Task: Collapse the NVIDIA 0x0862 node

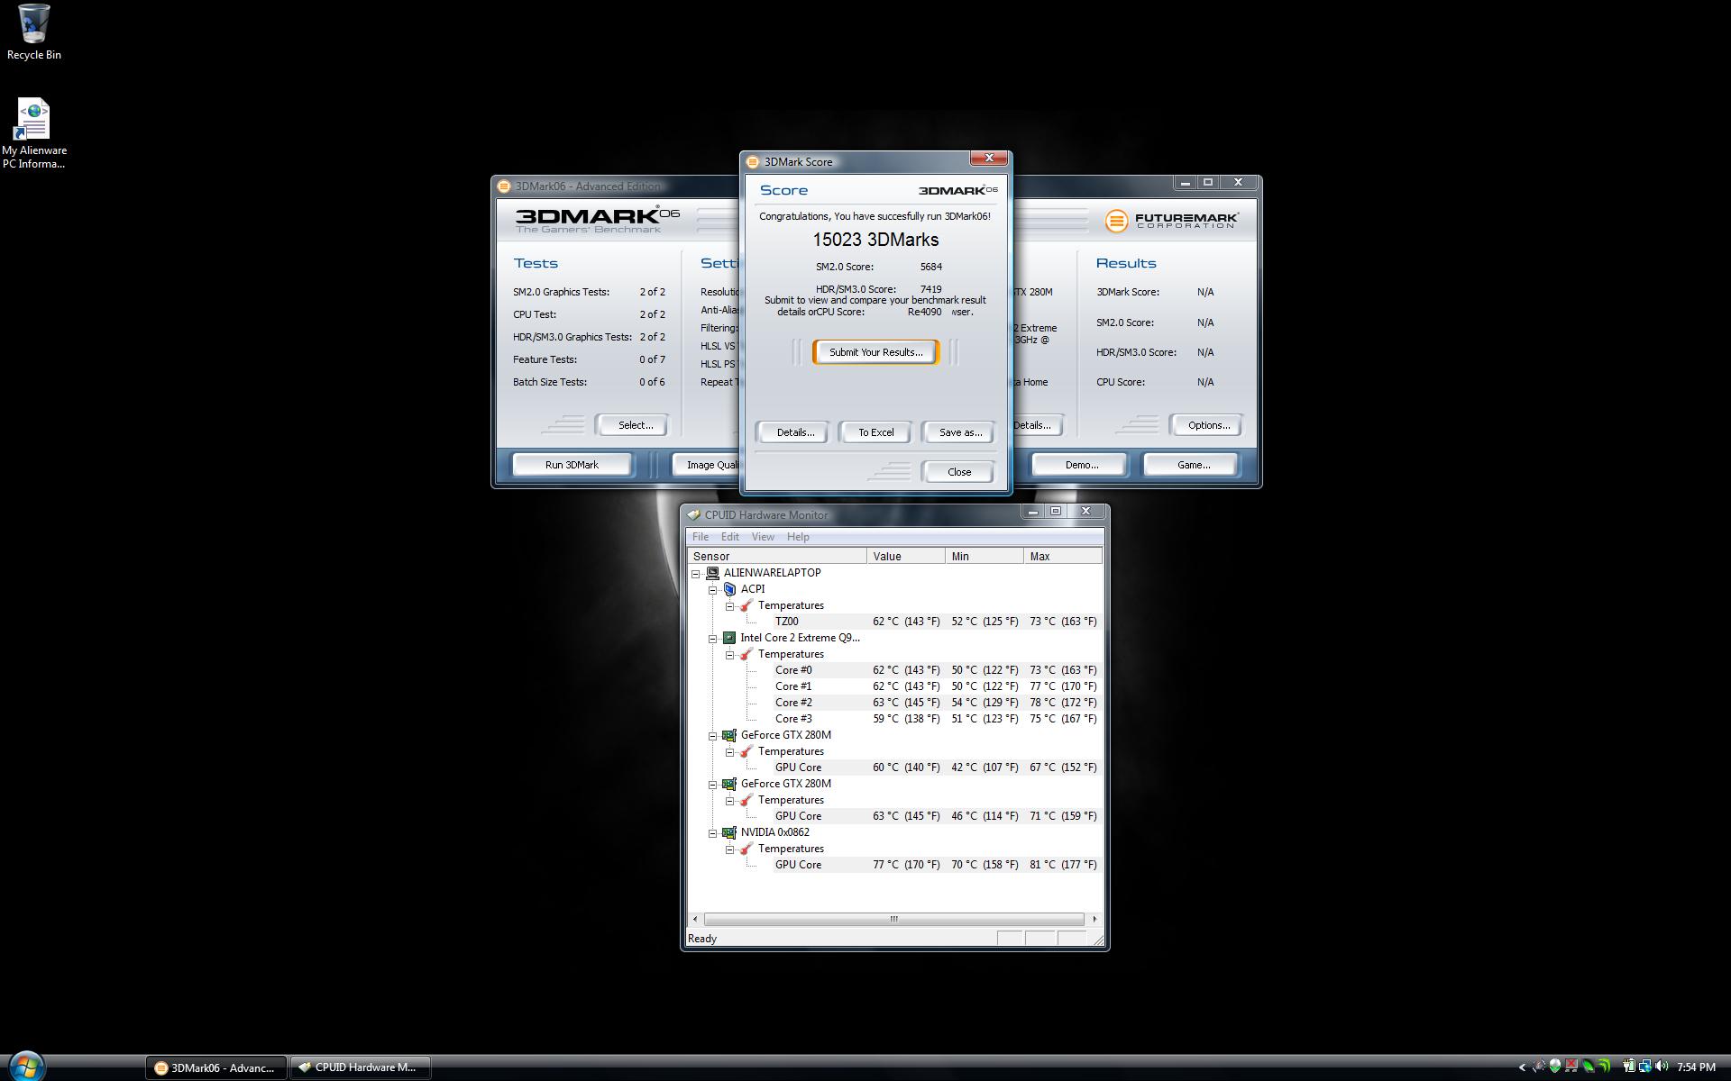Action: [713, 833]
